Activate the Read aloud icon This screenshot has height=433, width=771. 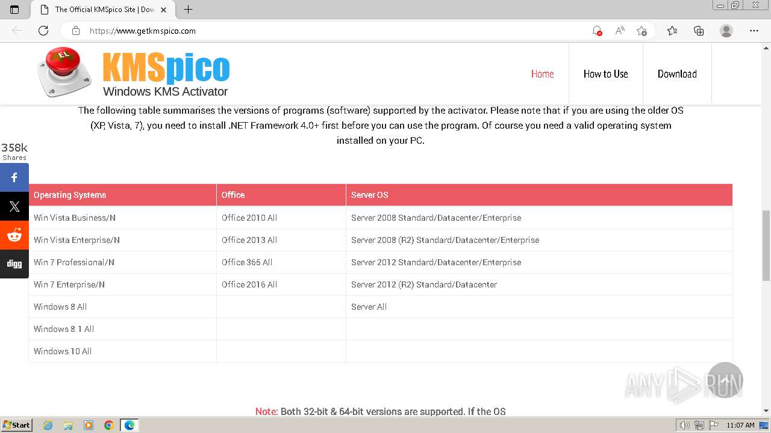(619, 31)
